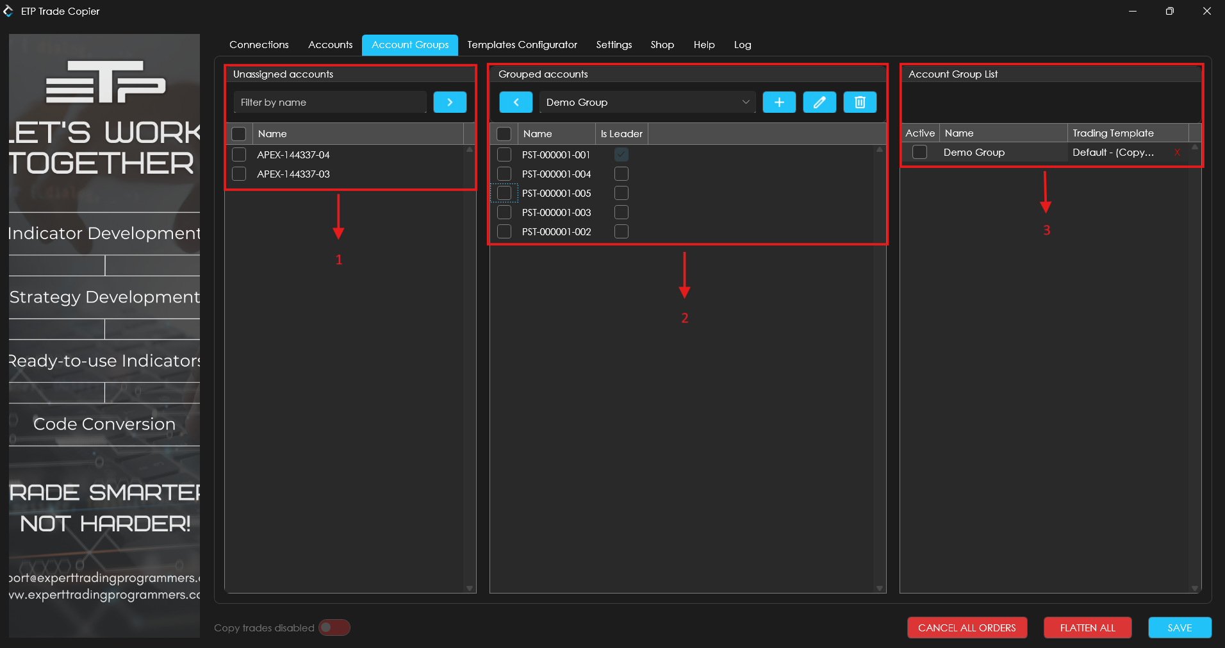This screenshot has height=648, width=1225.
Task: Check the APEX-144337-04 account checkbox
Action: [239, 155]
